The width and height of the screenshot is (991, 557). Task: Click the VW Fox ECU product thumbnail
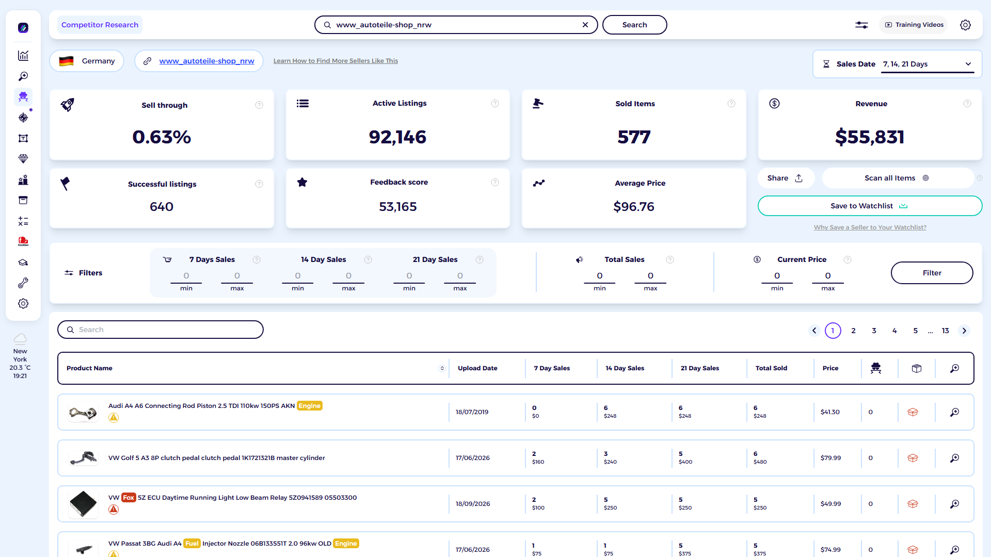point(83,504)
